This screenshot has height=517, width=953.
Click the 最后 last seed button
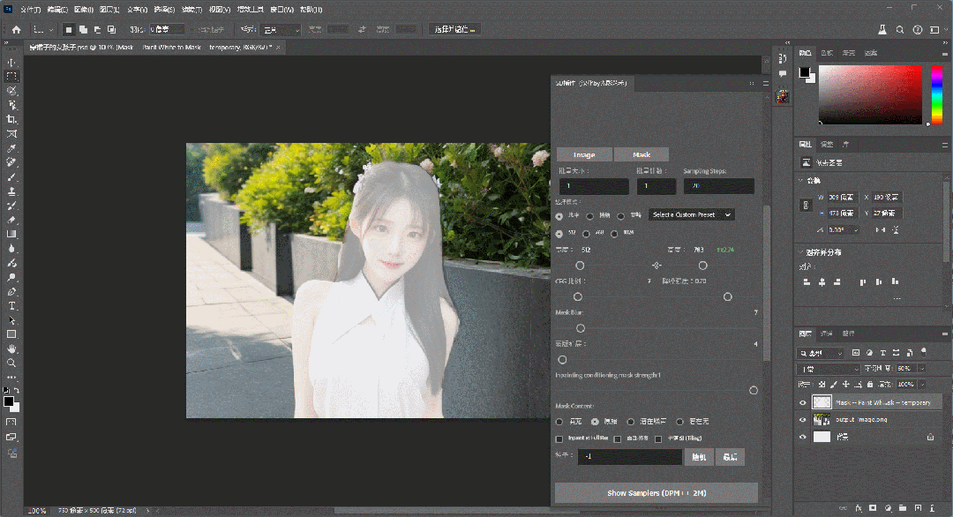(x=730, y=457)
